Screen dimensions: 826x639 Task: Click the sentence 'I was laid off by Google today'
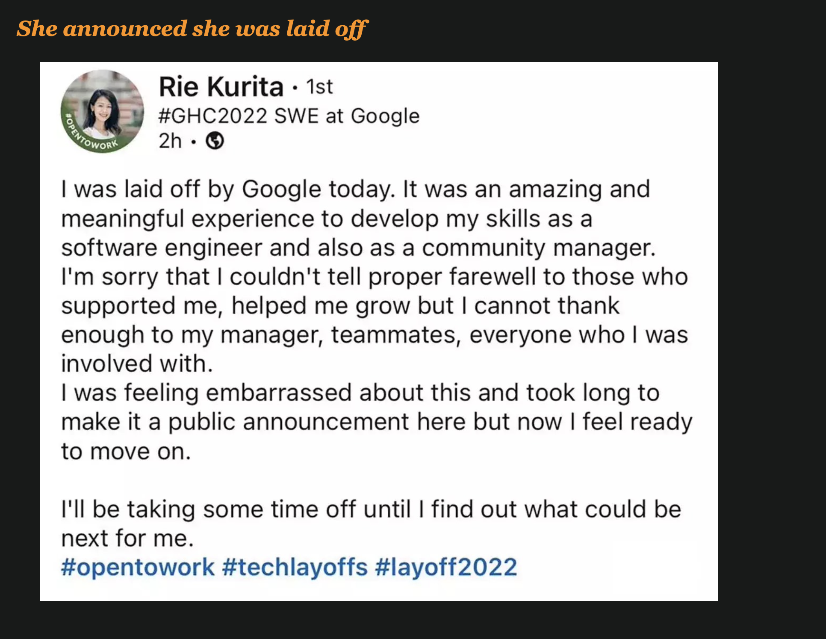pos(228,189)
